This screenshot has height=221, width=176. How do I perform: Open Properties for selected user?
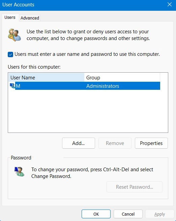click(151, 143)
